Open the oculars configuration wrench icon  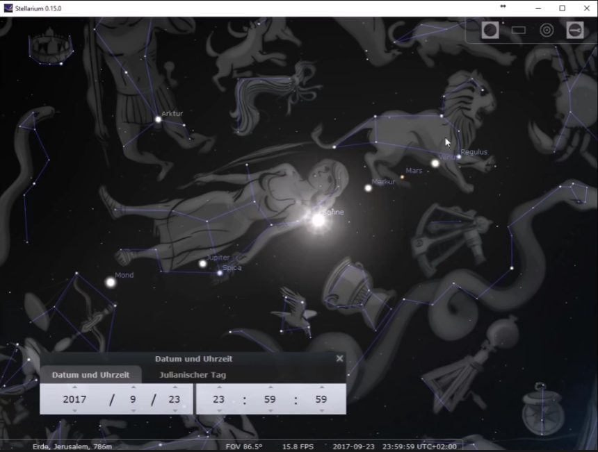point(575,30)
